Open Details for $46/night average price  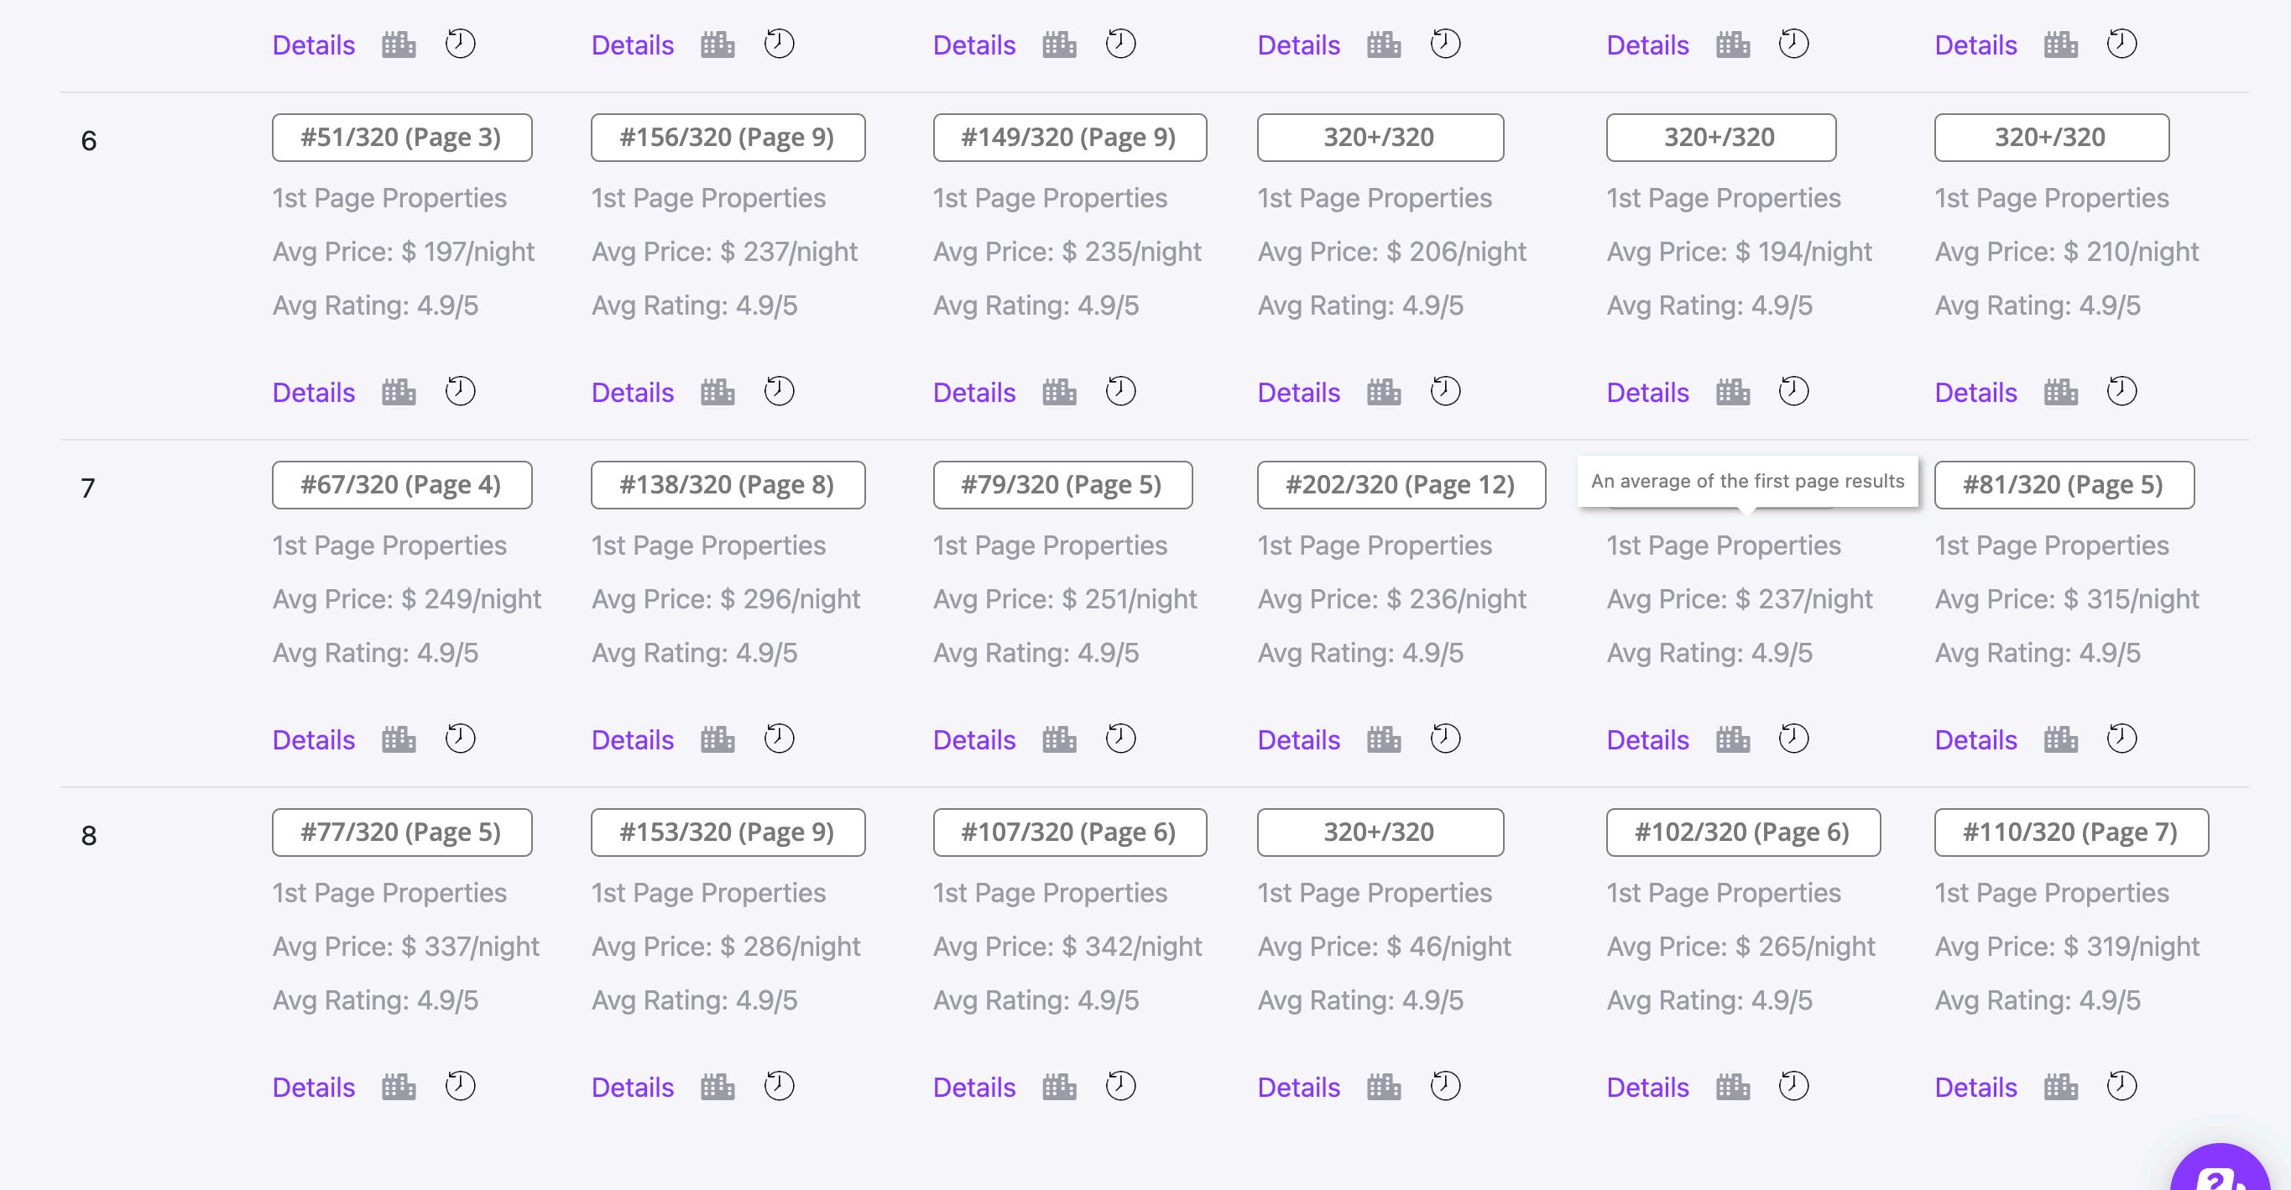[1297, 1087]
